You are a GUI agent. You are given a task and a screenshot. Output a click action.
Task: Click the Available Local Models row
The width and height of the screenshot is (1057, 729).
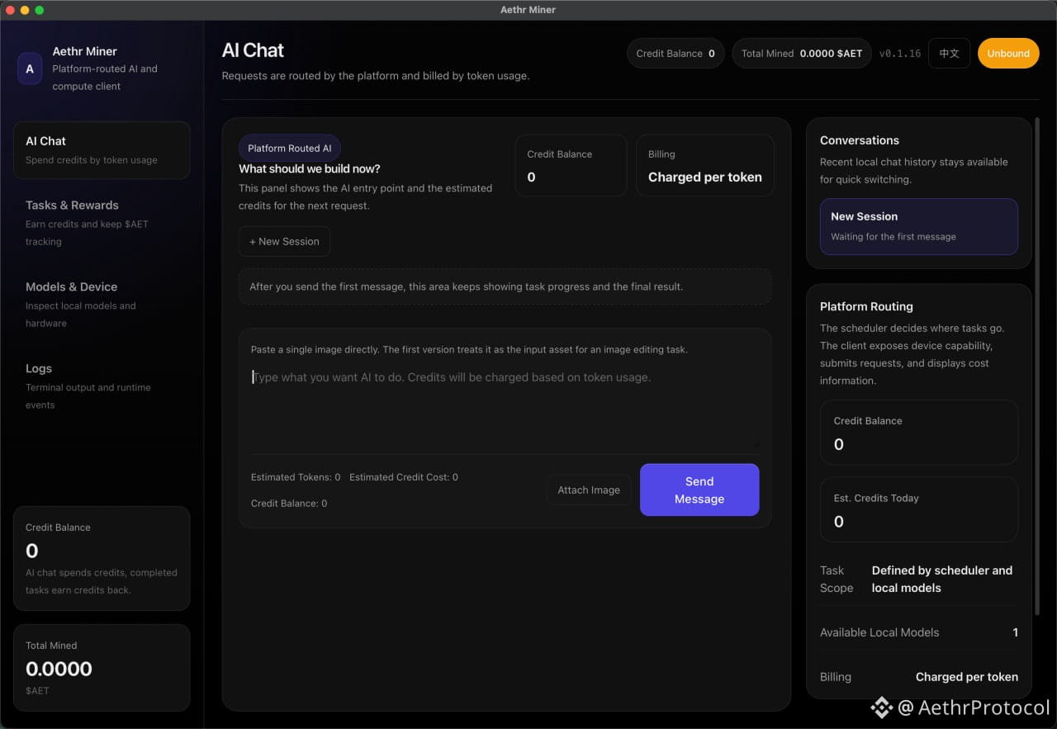pyautogui.click(x=919, y=632)
